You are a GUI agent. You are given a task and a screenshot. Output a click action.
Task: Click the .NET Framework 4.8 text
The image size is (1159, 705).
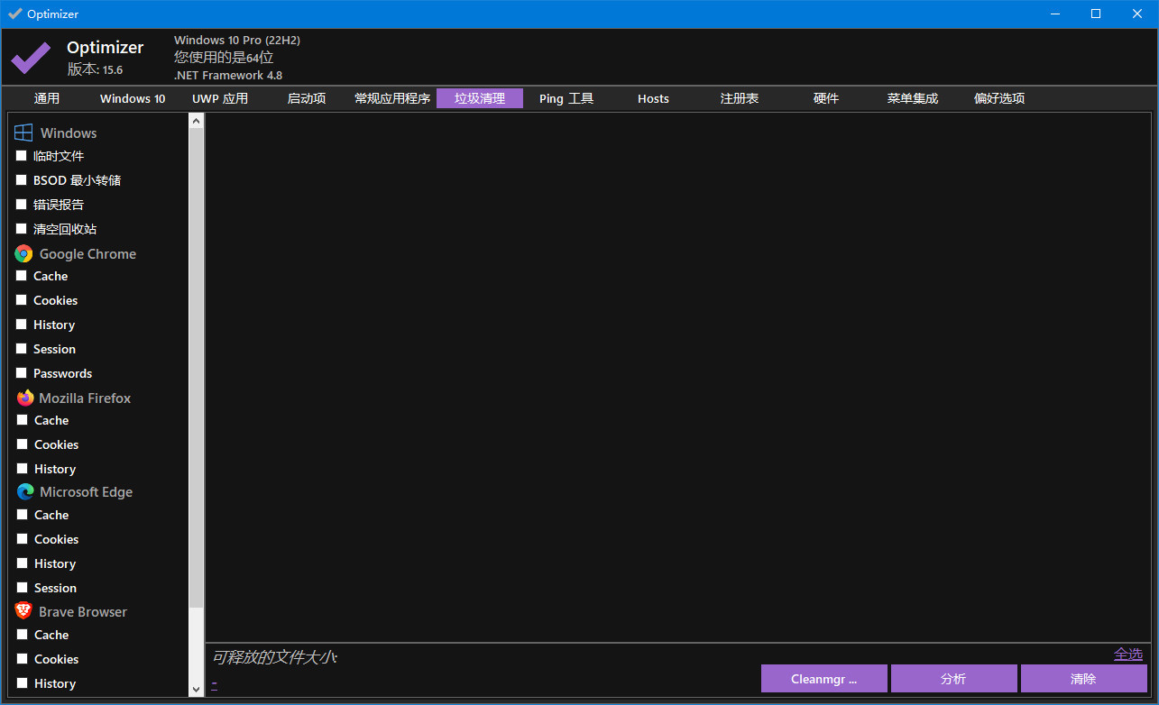pos(228,75)
